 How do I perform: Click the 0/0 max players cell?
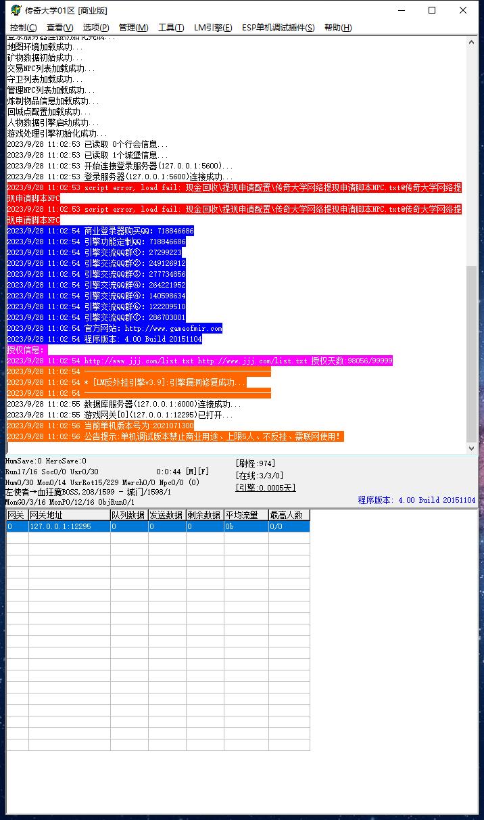tap(289, 526)
